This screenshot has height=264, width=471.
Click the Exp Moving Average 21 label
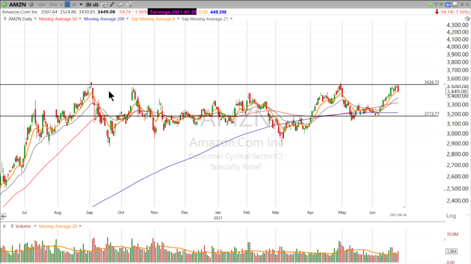(x=205, y=19)
